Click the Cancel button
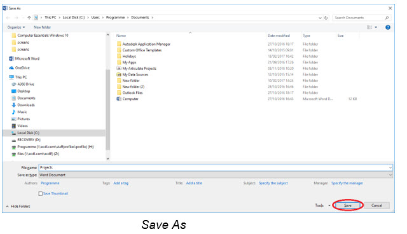 point(376,205)
